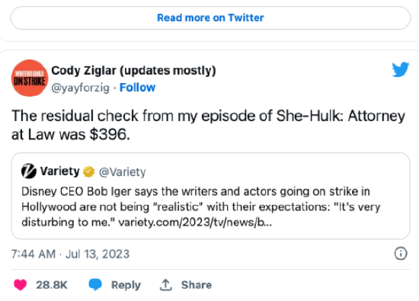Open the tweet info circle icon
This screenshot has width=419, height=301.
(x=401, y=254)
